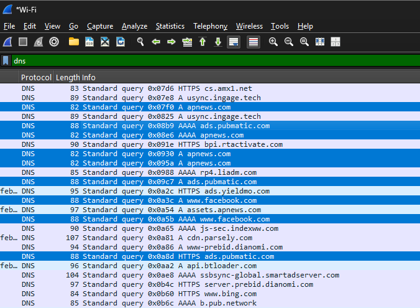Image resolution: width=420 pixels, height=308 pixels.
Task: Open the Statistics menu
Action: point(170,26)
